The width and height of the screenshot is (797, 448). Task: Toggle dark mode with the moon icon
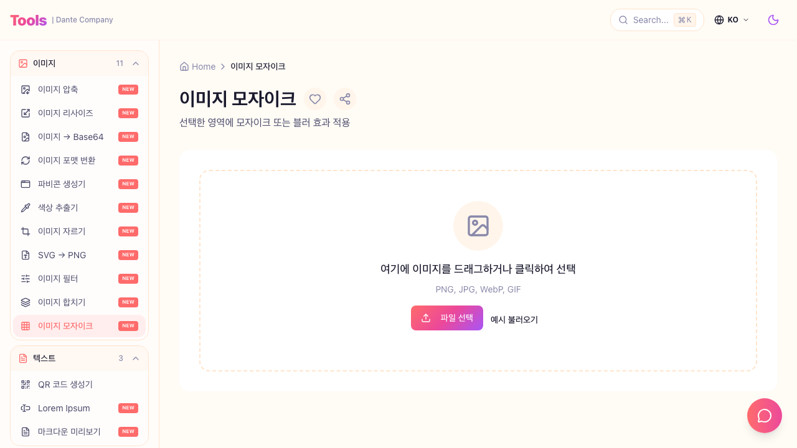773,20
